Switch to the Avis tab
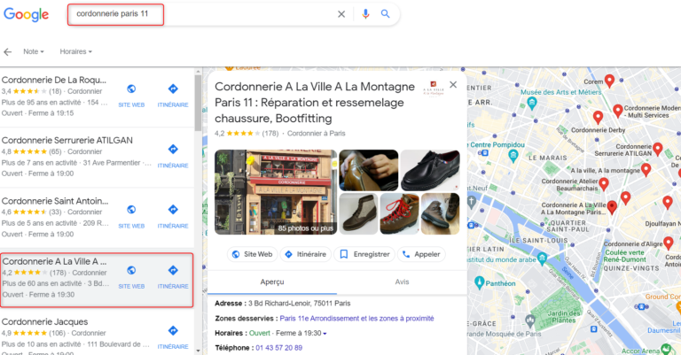The image size is (681, 355). click(x=402, y=282)
